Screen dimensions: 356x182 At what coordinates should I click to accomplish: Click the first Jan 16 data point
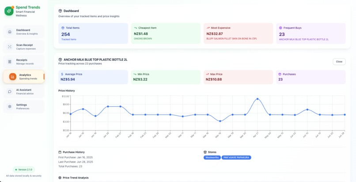(70, 114)
